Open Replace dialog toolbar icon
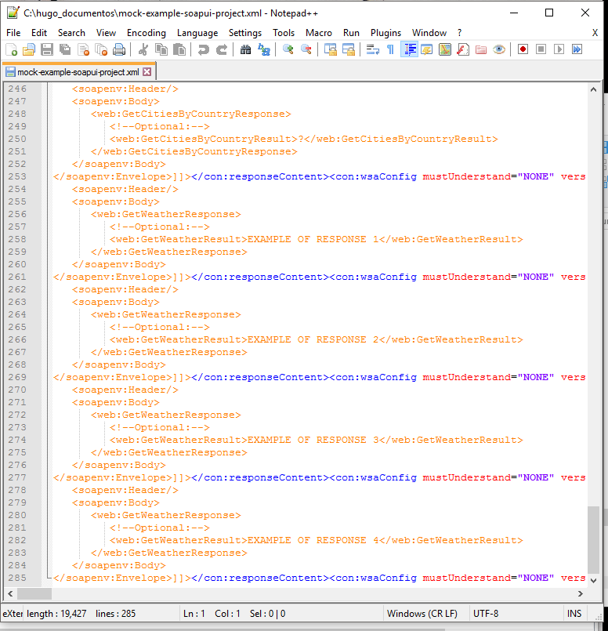Screen dimensions: 608x631 tap(264, 49)
